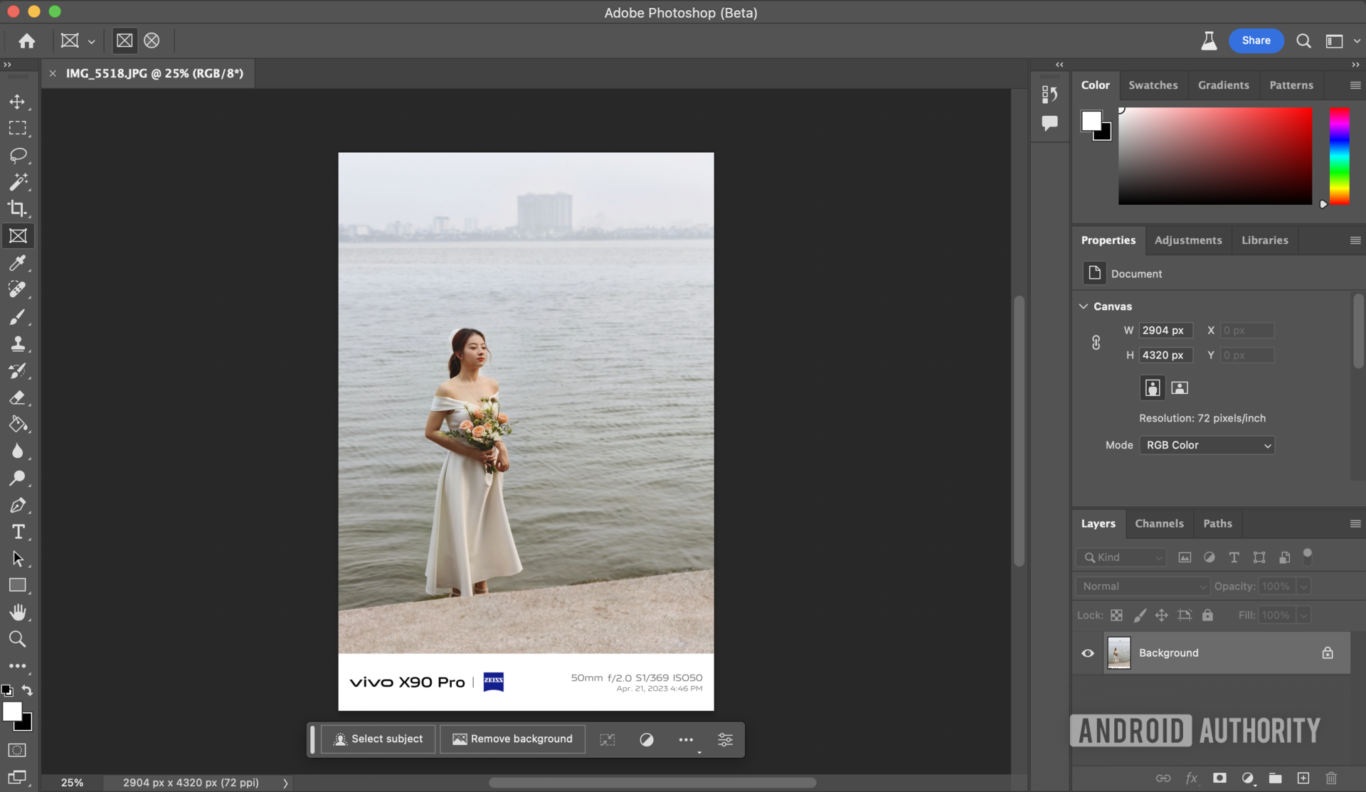This screenshot has width=1366, height=792.
Task: Click the rainbow hue slider strip
Action: coord(1340,156)
